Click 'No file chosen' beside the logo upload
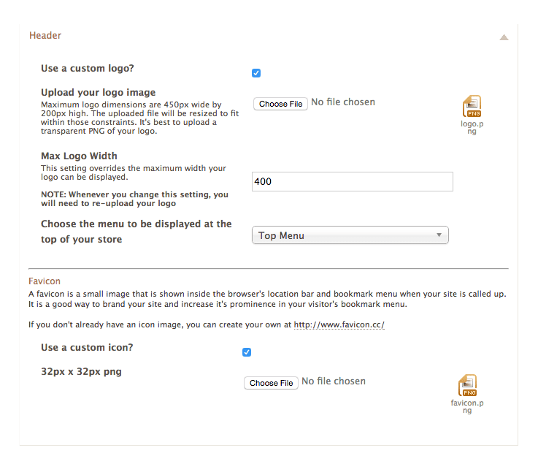This screenshot has width=538, height=456. [342, 102]
